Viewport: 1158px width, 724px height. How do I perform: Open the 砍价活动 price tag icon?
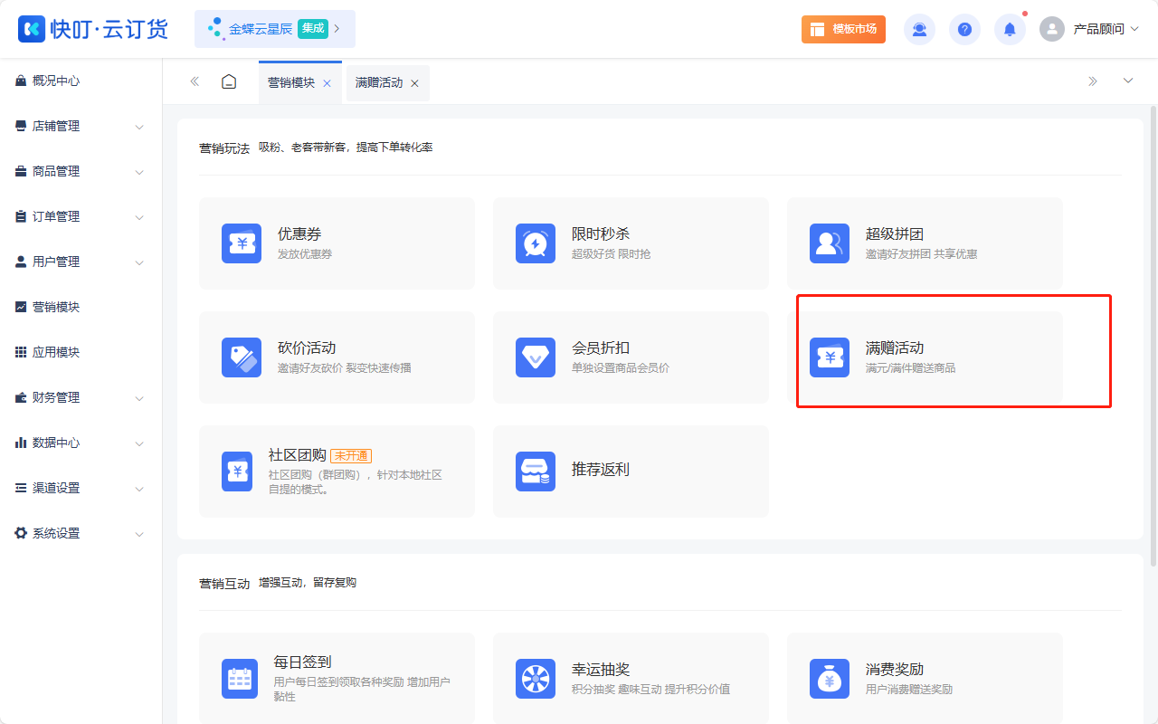pyautogui.click(x=242, y=357)
